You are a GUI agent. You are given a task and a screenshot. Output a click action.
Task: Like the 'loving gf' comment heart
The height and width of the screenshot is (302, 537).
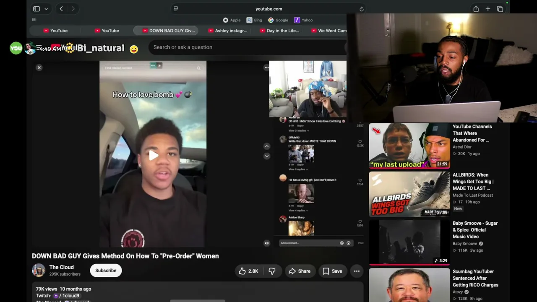coord(360,180)
